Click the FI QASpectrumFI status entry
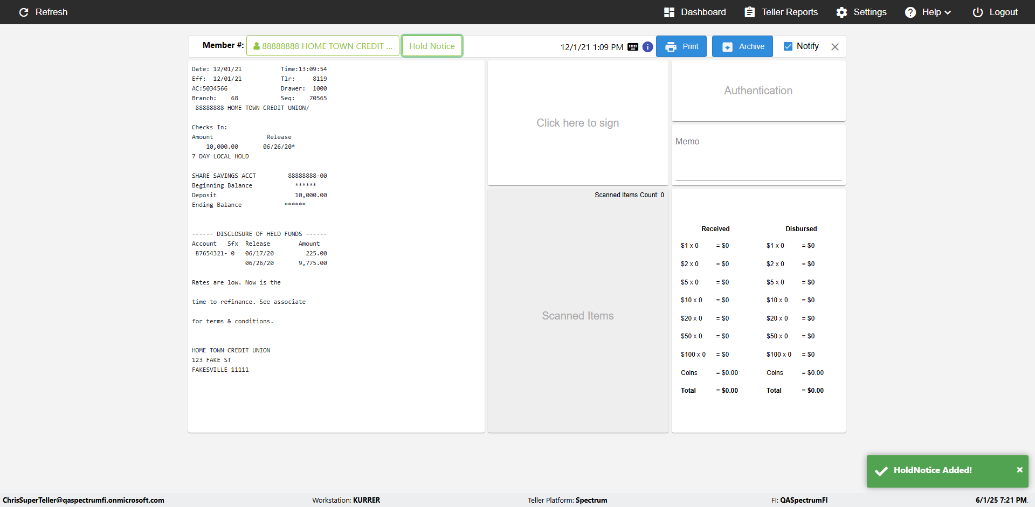This screenshot has width=1035, height=507. (x=799, y=500)
